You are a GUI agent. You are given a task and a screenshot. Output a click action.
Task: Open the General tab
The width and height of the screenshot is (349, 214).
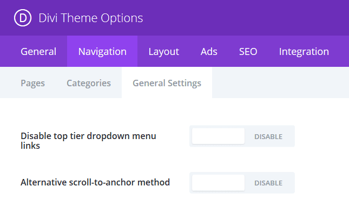[x=38, y=51]
